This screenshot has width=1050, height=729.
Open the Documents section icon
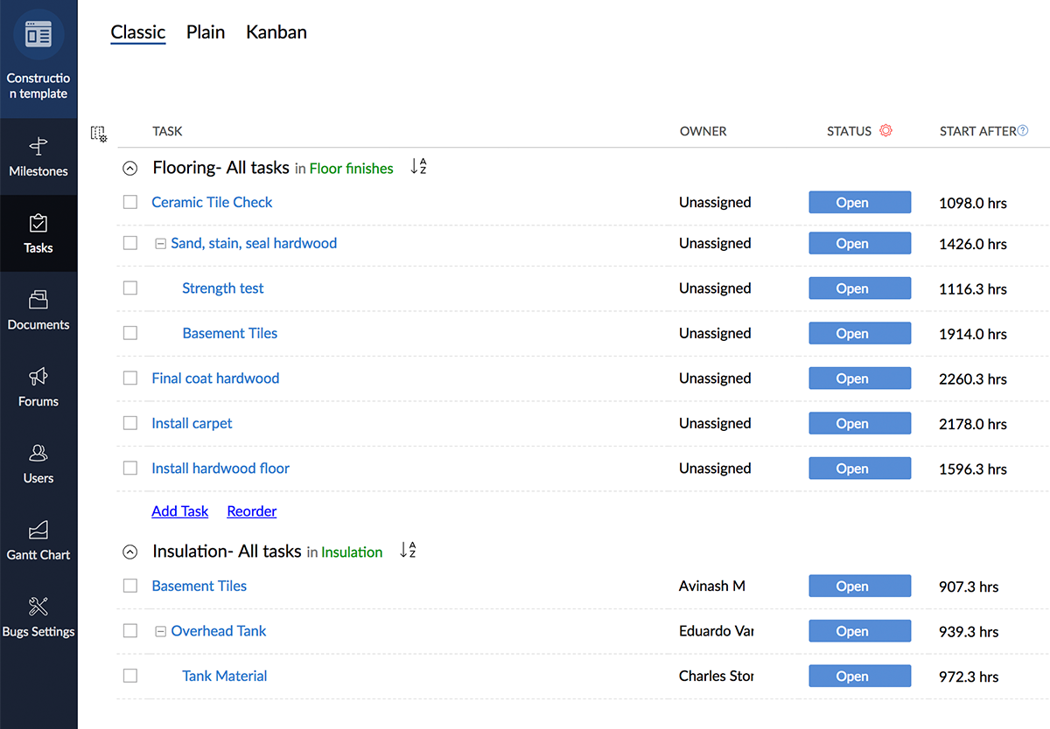tap(38, 300)
